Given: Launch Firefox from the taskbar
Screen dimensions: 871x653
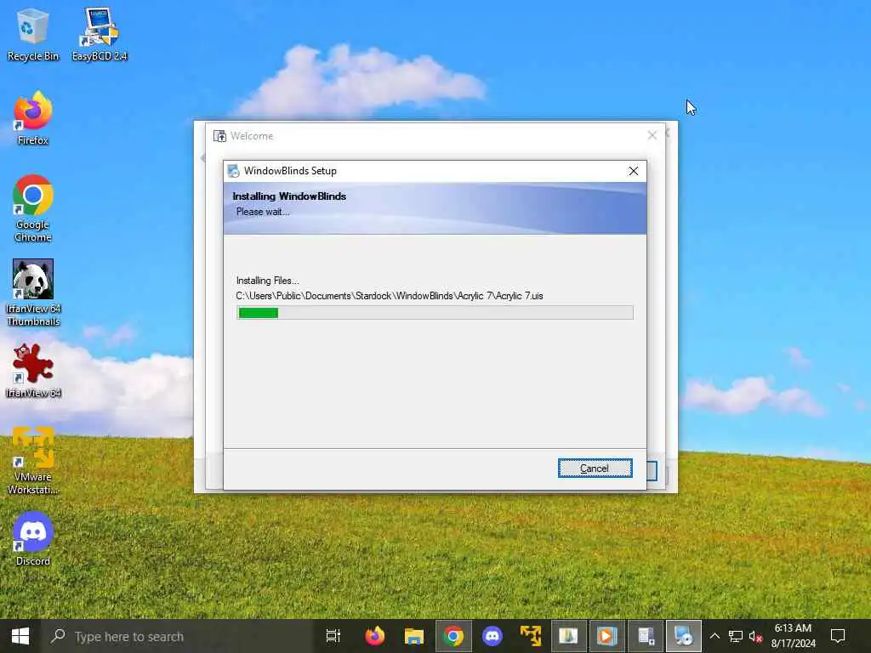Looking at the screenshot, I should point(375,636).
